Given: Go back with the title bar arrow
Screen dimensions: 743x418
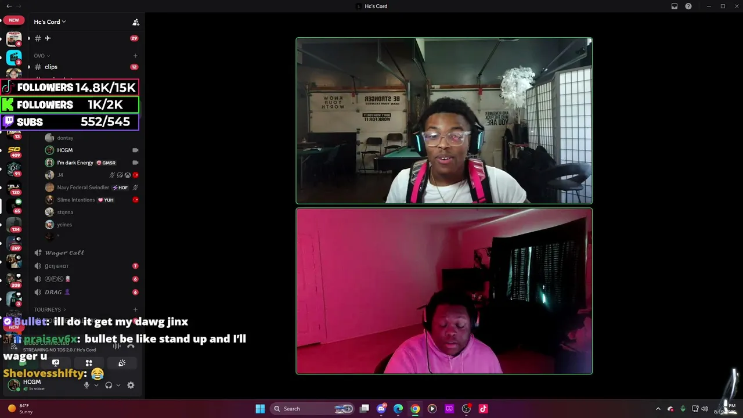Looking at the screenshot, I should [9, 6].
